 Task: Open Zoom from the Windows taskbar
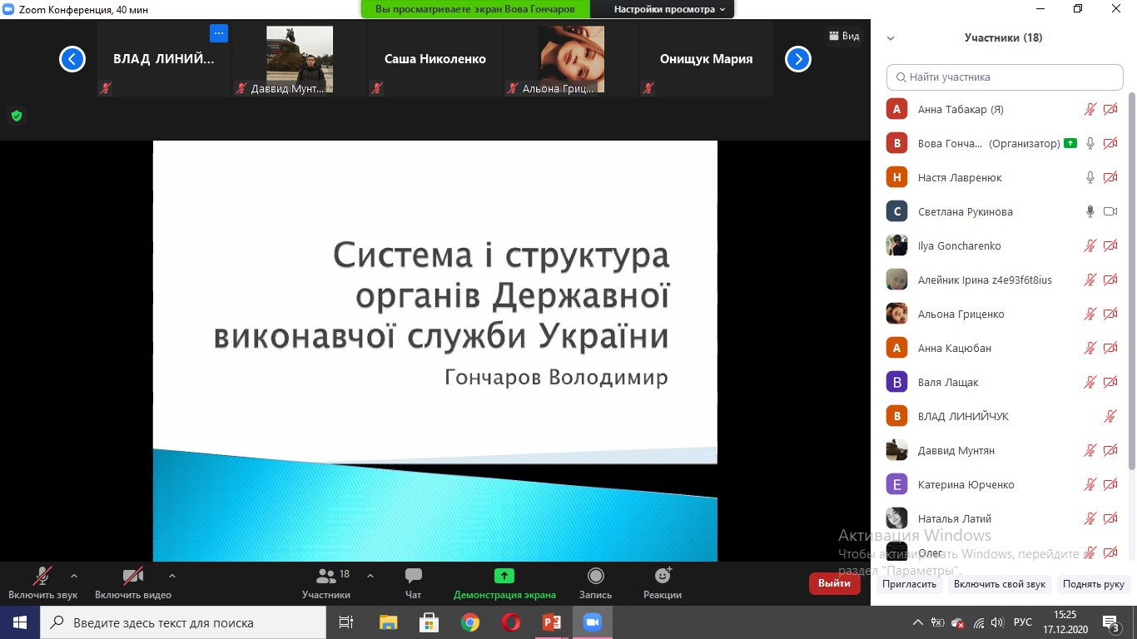[x=592, y=622]
